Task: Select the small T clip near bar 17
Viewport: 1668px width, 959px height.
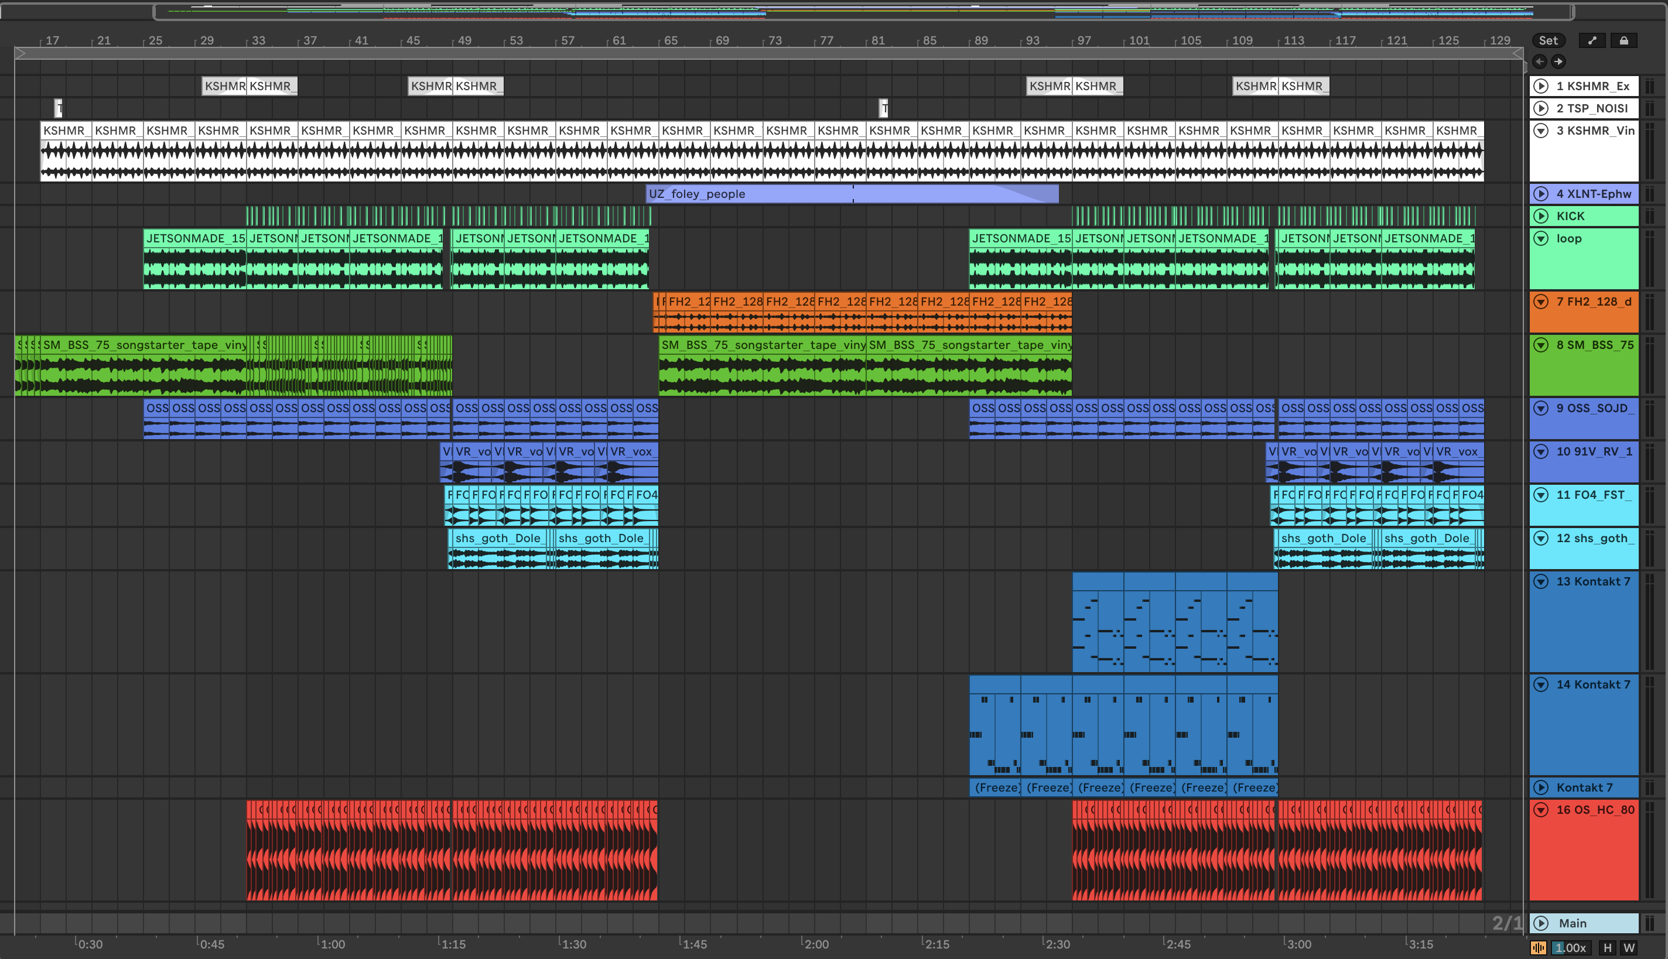Action: point(58,108)
